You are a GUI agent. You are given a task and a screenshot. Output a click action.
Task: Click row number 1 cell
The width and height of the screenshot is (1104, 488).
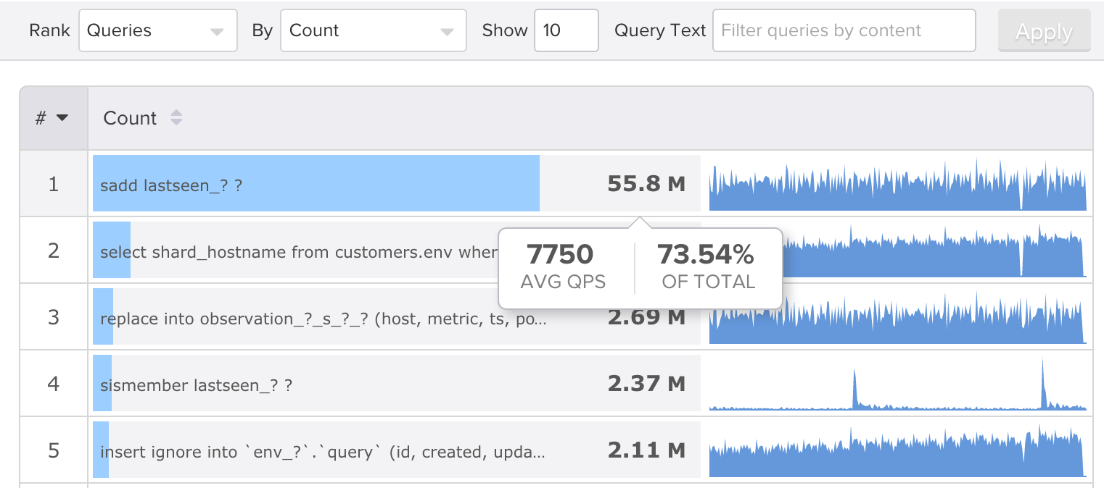[x=54, y=184]
